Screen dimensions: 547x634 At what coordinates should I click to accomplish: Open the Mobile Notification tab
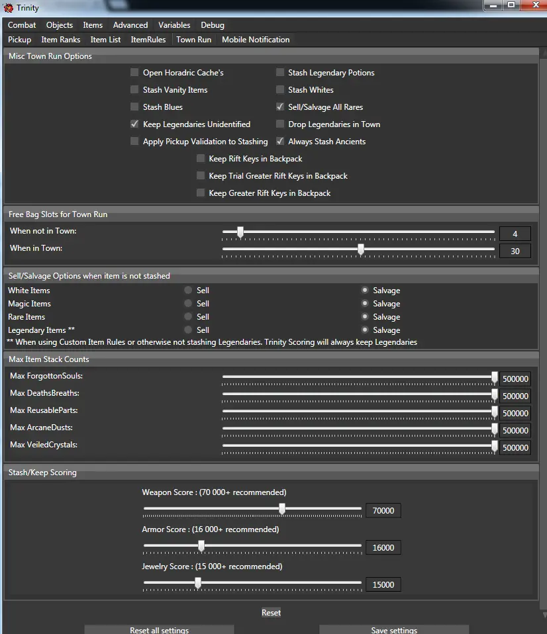[256, 40]
